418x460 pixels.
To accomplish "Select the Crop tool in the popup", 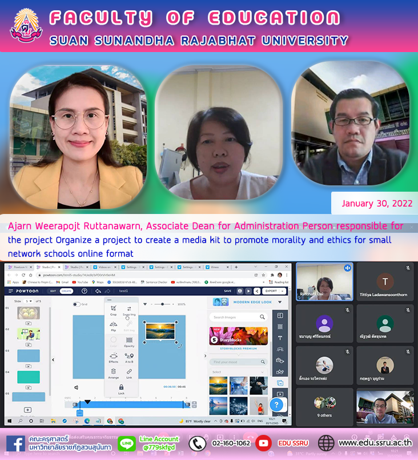I will click(x=113, y=310).
